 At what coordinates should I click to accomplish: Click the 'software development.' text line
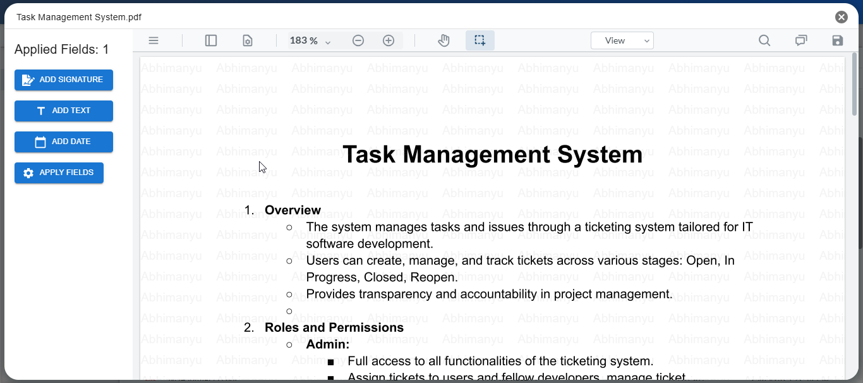370,243
